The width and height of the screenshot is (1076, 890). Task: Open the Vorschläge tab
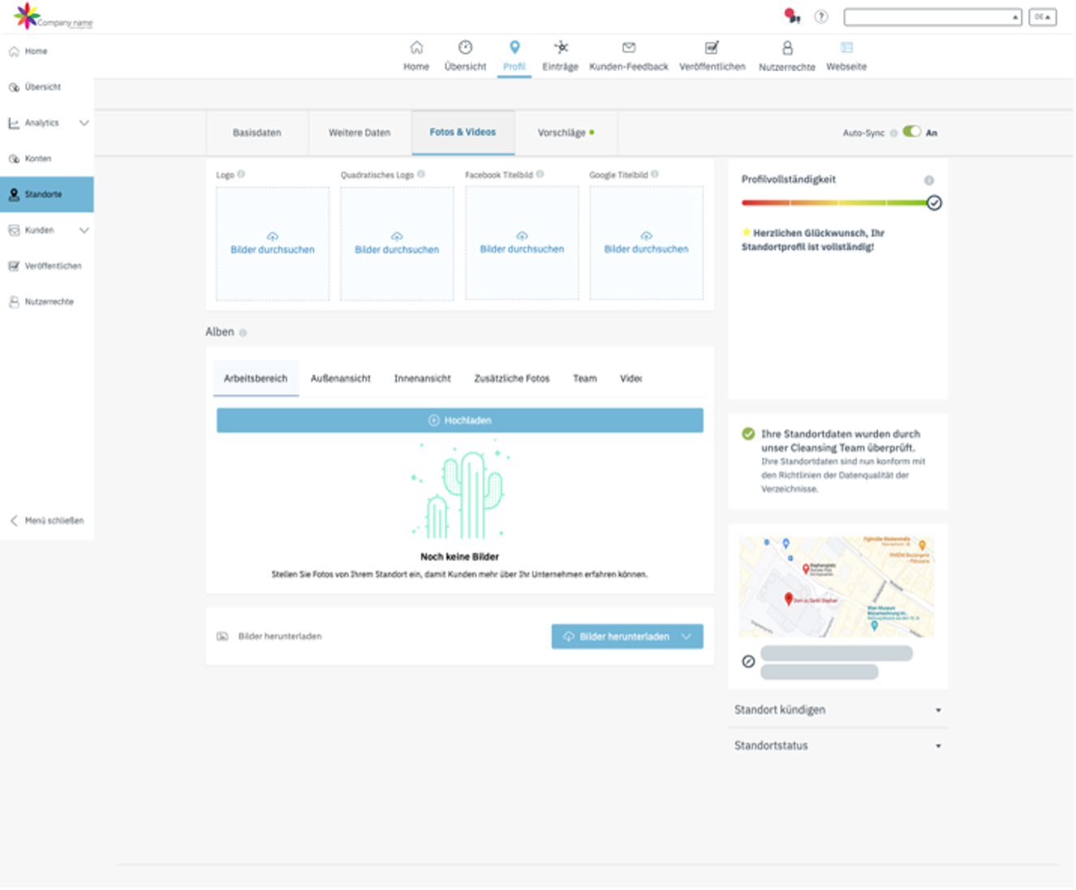click(x=567, y=133)
